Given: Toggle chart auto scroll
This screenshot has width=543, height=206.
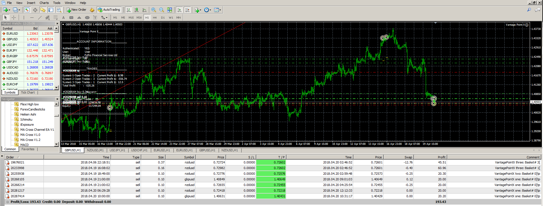Looking at the screenshot, I should pos(179,10).
